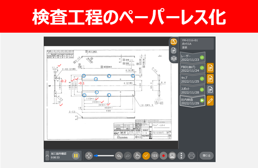Open the layers stack panel
Viewport: 258px width, 168px height.
pyautogui.click(x=174, y=59)
